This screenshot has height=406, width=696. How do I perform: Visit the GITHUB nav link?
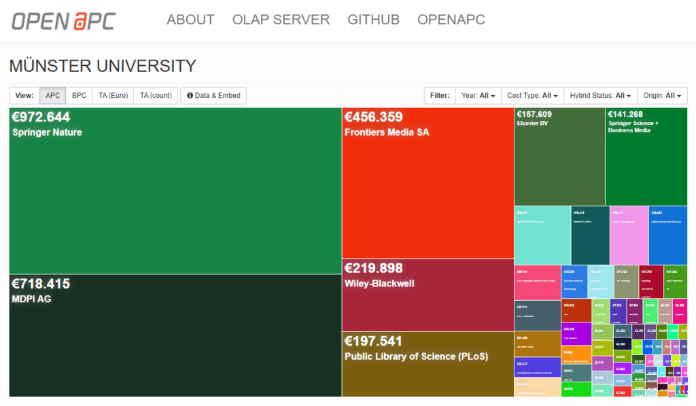coord(373,20)
